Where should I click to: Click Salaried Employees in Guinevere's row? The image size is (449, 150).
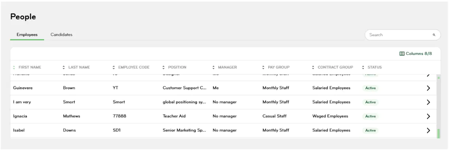(x=331, y=88)
